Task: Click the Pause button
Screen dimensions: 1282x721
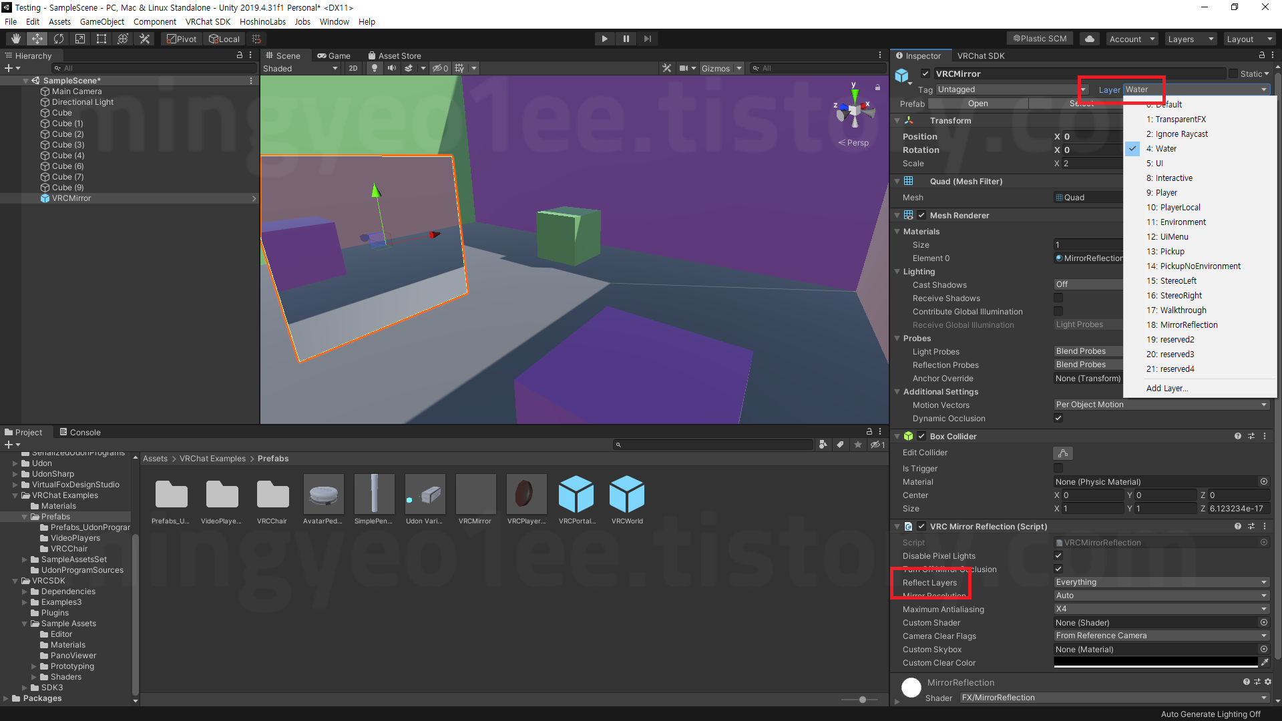Action: coord(626,39)
